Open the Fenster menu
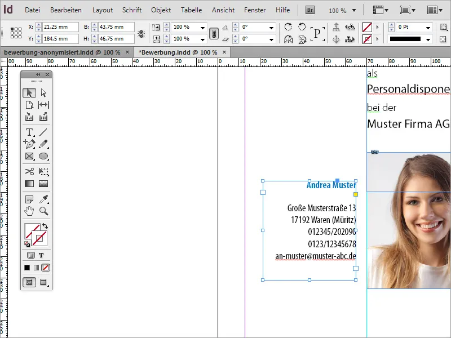Image resolution: width=451 pixels, height=338 pixels. point(255,10)
